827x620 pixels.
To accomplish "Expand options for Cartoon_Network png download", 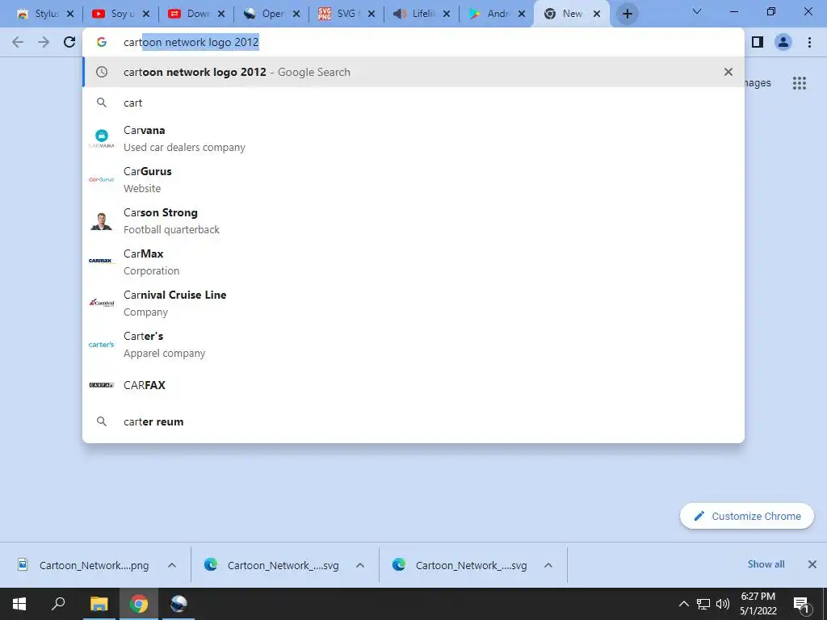I will tap(172, 565).
